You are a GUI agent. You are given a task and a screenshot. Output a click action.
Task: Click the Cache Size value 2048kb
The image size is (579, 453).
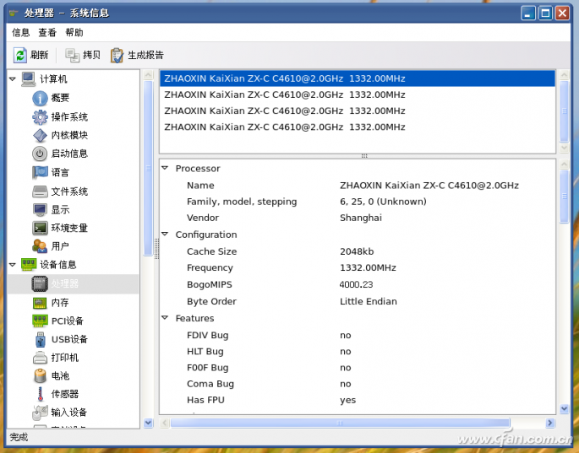point(357,251)
